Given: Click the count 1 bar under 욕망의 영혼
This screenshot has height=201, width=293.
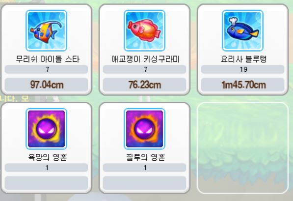Looking at the screenshot, I should click(46, 168).
